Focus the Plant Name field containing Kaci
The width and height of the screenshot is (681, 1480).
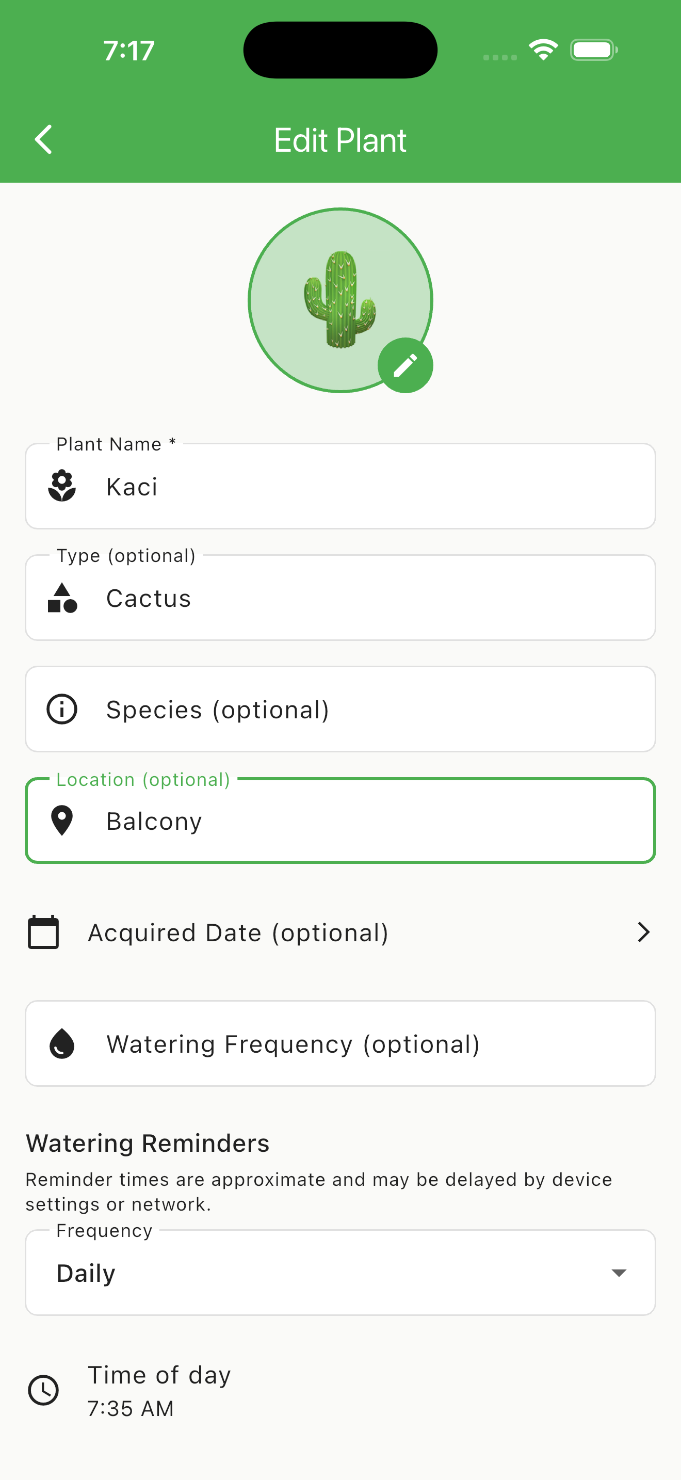[367, 487]
